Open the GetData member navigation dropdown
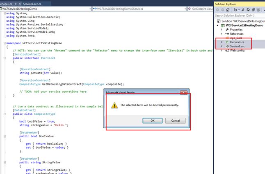The width and height of the screenshot is (265, 174). [x=201, y=9]
